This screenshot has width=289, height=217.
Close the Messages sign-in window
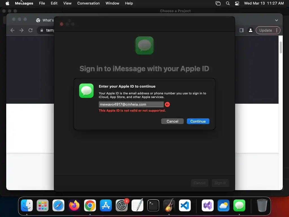point(62,24)
